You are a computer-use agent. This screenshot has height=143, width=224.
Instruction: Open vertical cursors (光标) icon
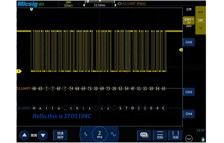[175, 135]
